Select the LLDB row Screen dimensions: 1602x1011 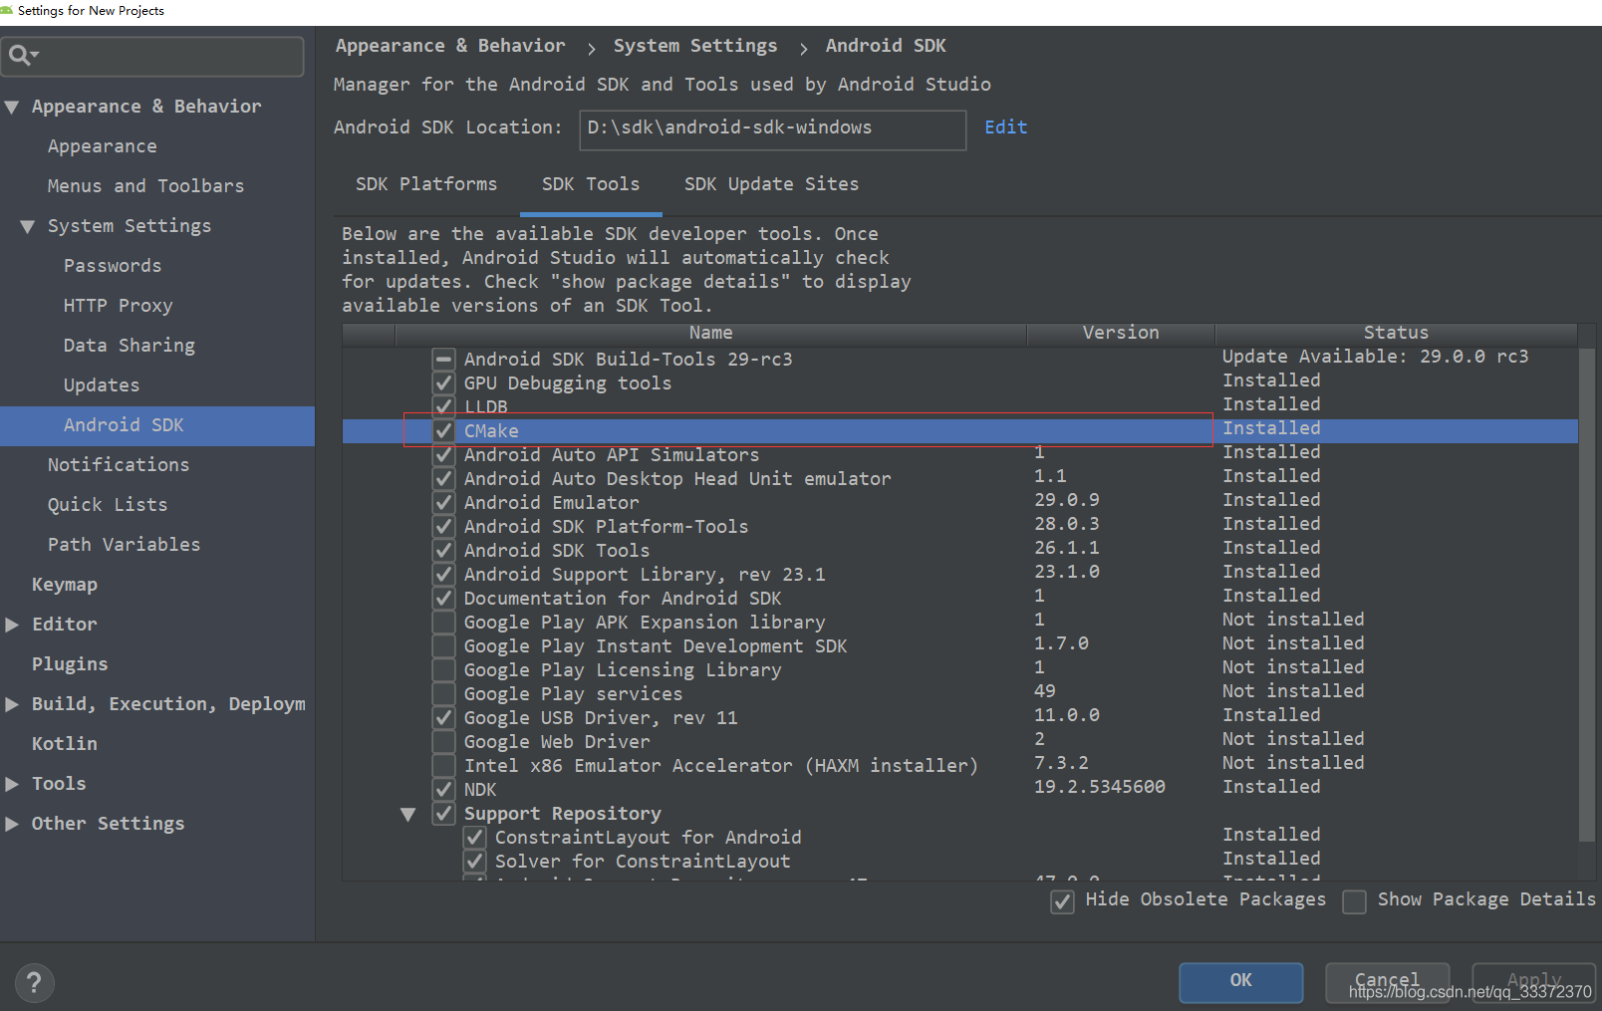pyautogui.click(x=960, y=406)
